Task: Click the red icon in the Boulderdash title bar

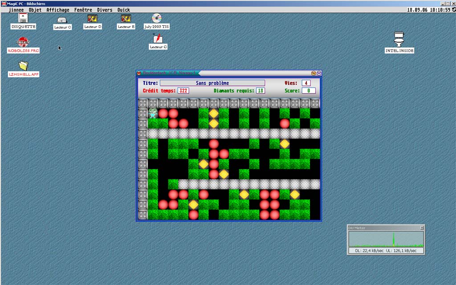Action: 139,73
